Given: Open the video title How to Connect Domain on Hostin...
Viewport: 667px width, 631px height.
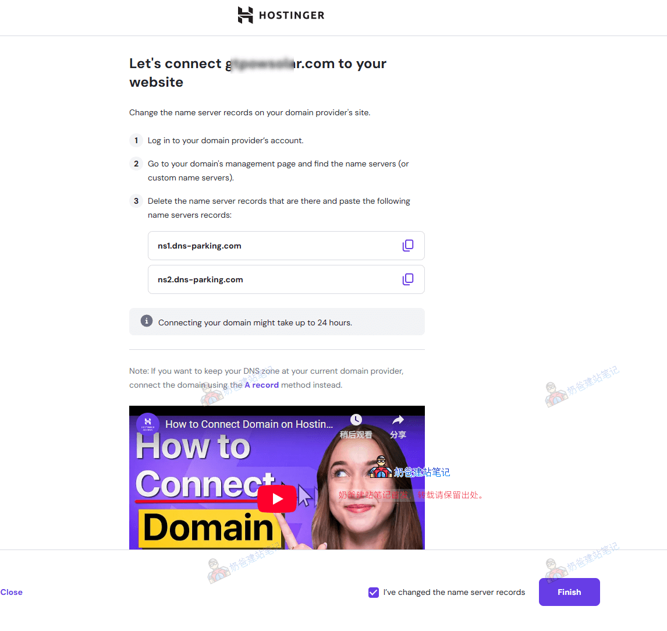Looking at the screenshot, I should [249, 424].
